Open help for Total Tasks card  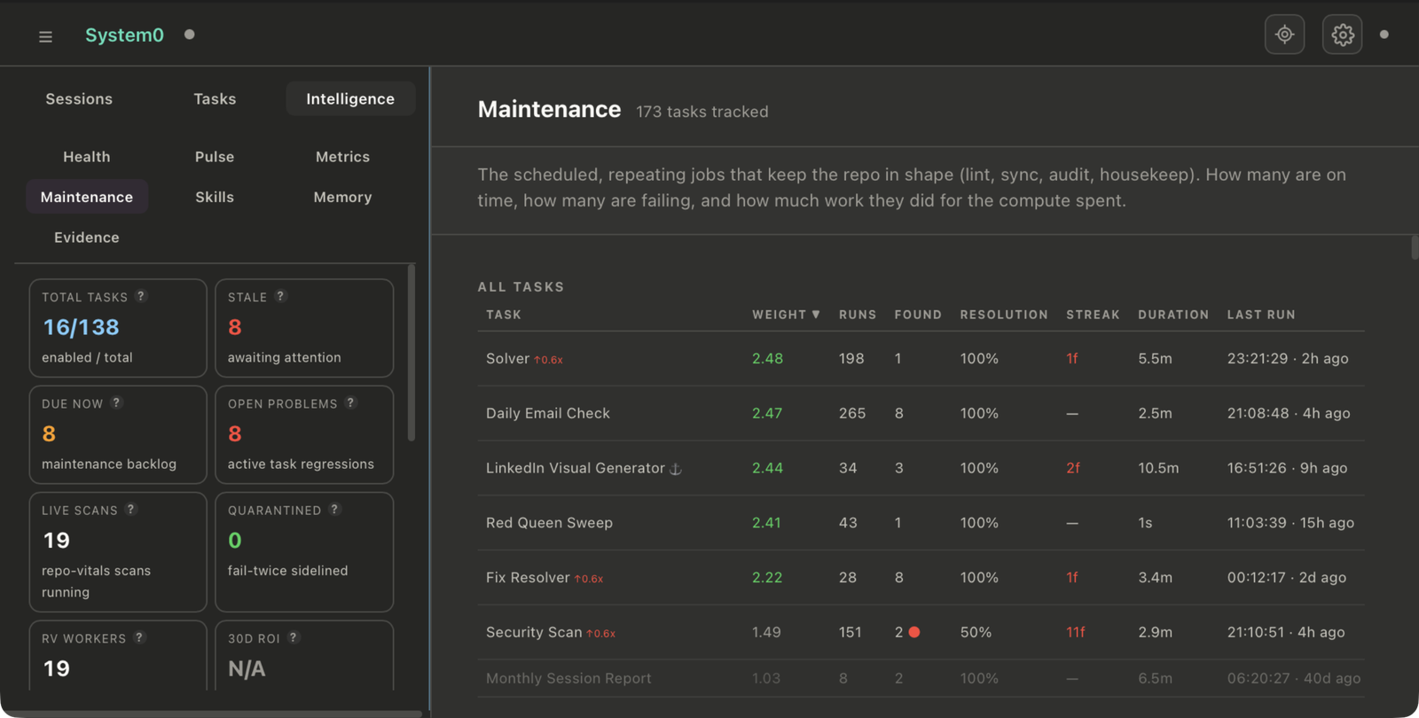click(x=141, y=296)
